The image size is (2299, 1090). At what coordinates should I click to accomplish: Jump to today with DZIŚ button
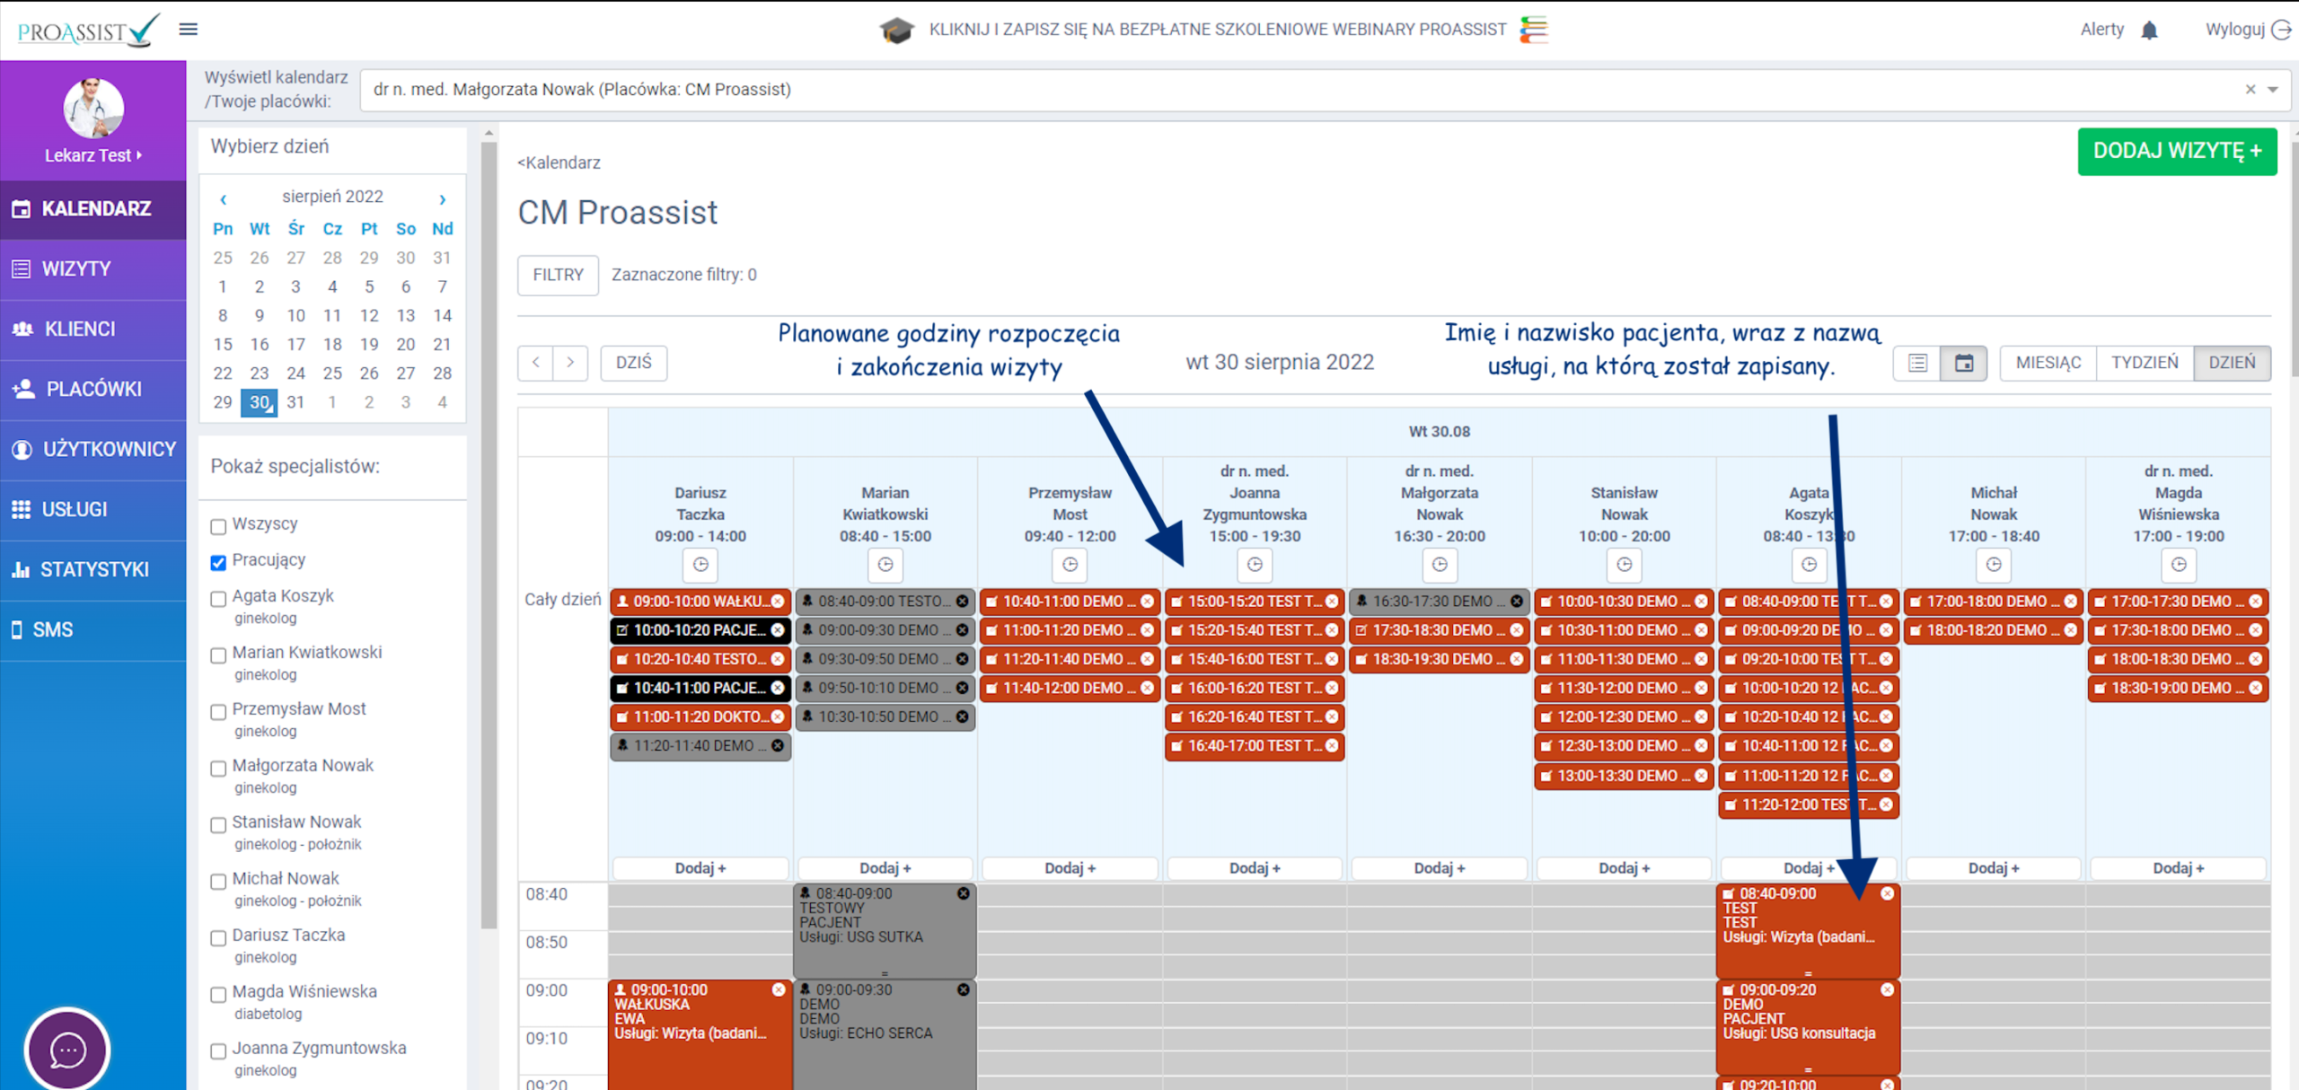pos(634,363)
